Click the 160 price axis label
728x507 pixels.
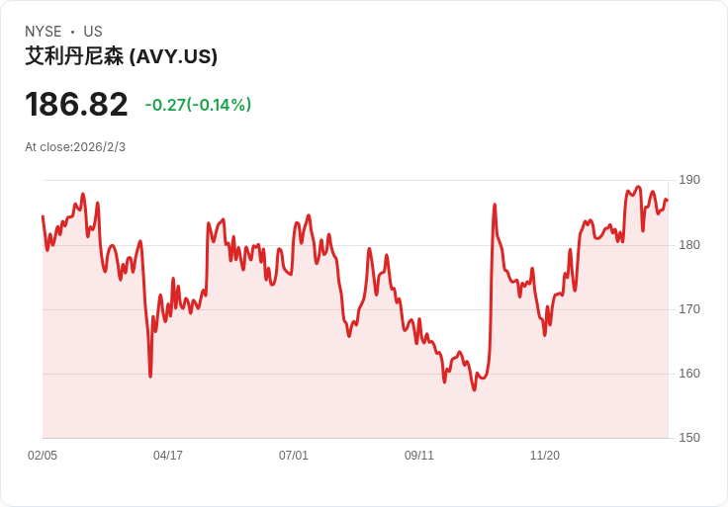689,374
